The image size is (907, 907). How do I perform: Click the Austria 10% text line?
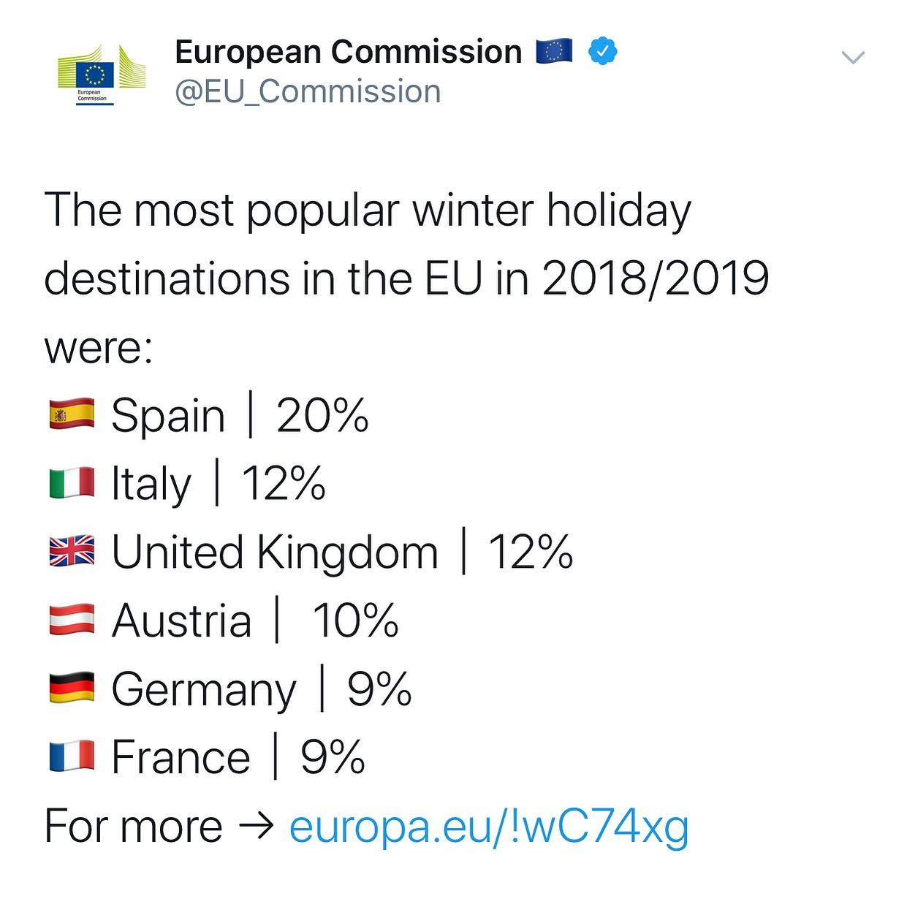[x=254, y=621]
